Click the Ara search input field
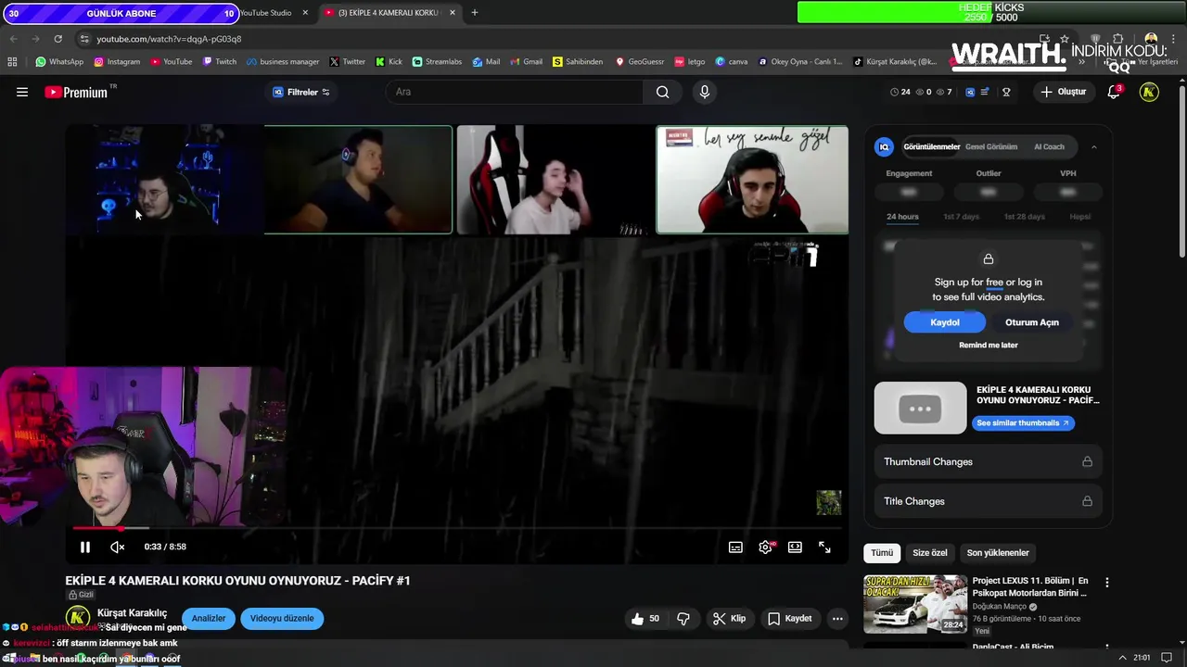 pyautogui.click(x=515, y=92)
